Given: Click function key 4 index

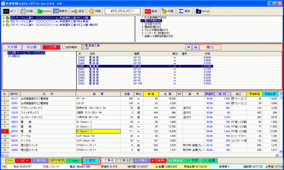Looking at the screenshot, I should click(74, 160).
